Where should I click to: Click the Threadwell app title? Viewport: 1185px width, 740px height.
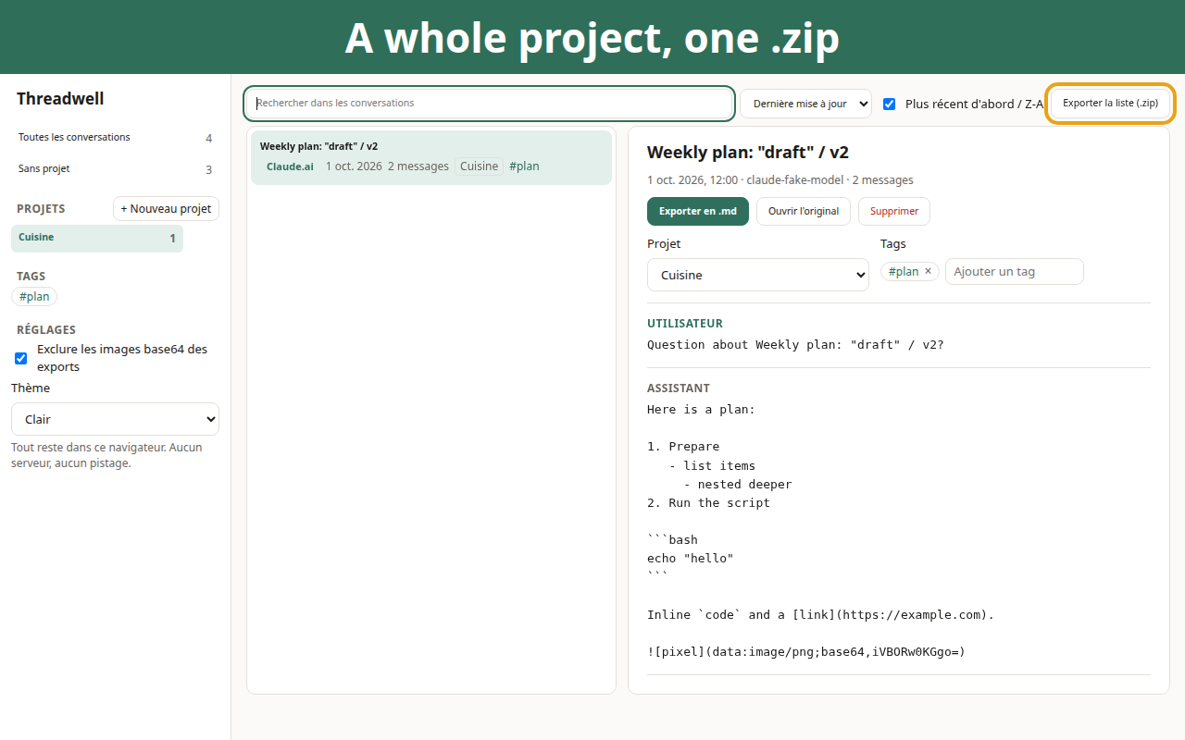[60, 99]
